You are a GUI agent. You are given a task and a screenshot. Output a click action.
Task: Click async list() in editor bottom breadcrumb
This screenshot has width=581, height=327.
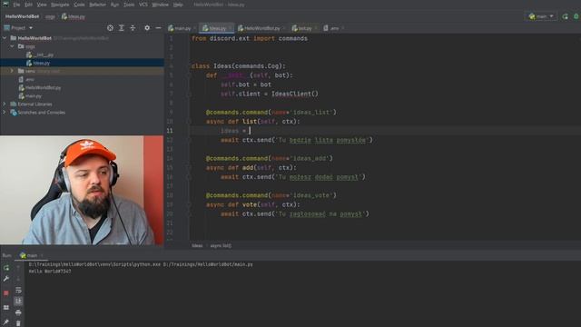[x=221, y=245]
